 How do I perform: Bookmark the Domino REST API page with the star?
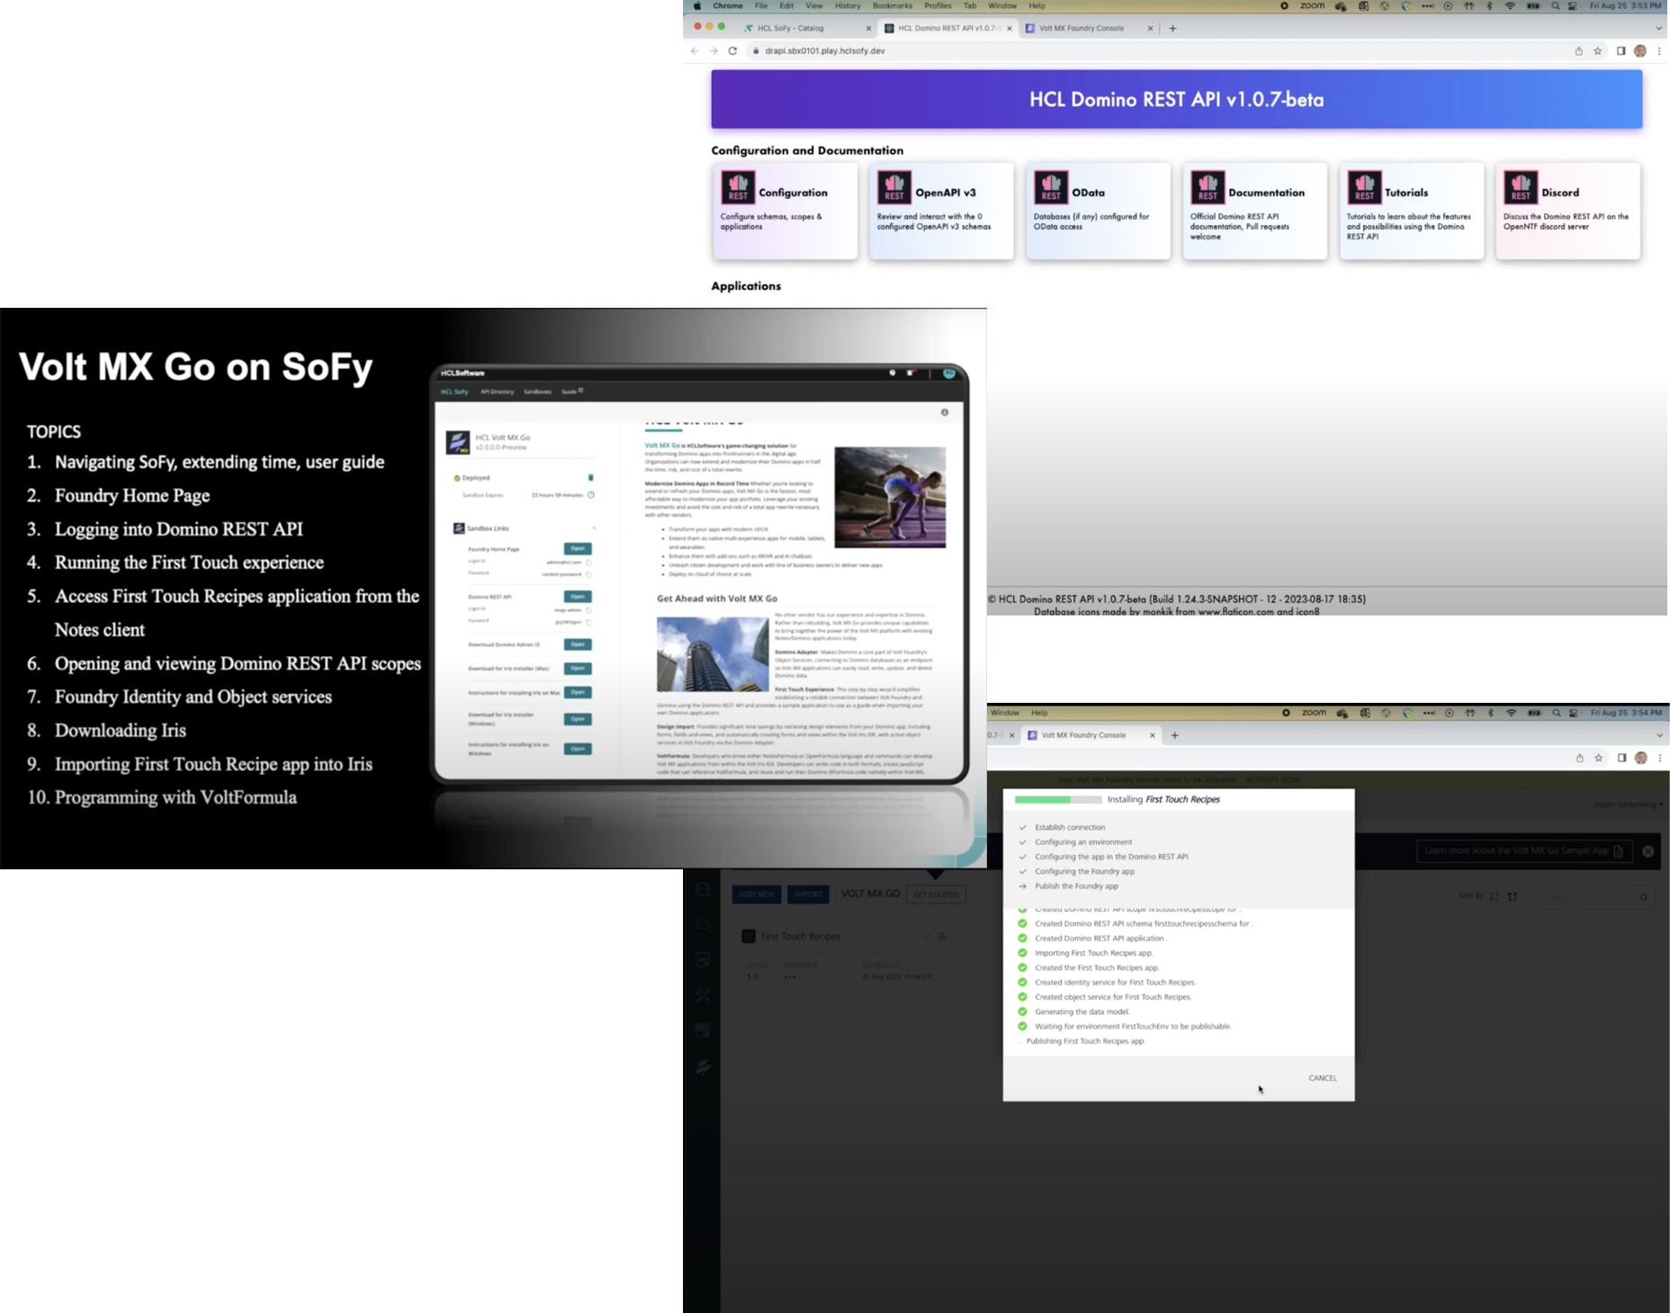point(1598,51)
